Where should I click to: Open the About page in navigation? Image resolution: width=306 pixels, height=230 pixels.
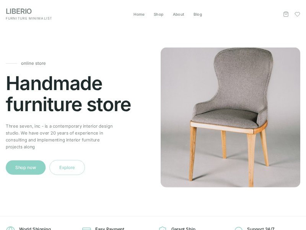(178, 14)
